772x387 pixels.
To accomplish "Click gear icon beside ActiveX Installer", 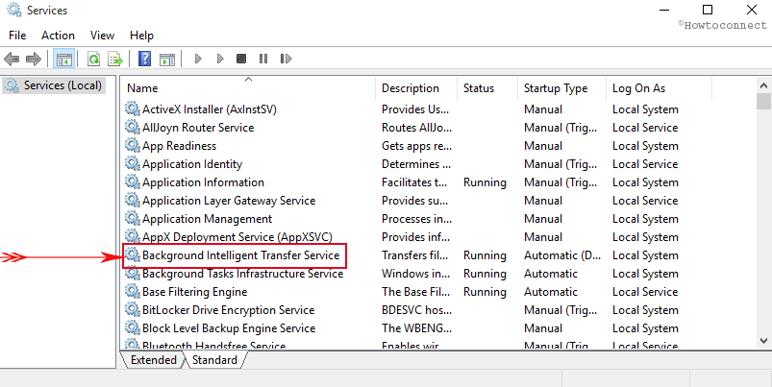I will coord(132,109).
